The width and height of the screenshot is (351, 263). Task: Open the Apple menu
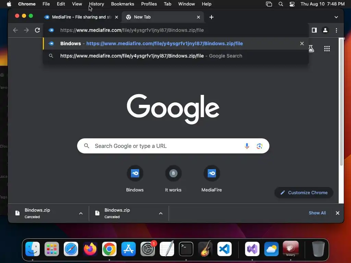pos(9,4)
